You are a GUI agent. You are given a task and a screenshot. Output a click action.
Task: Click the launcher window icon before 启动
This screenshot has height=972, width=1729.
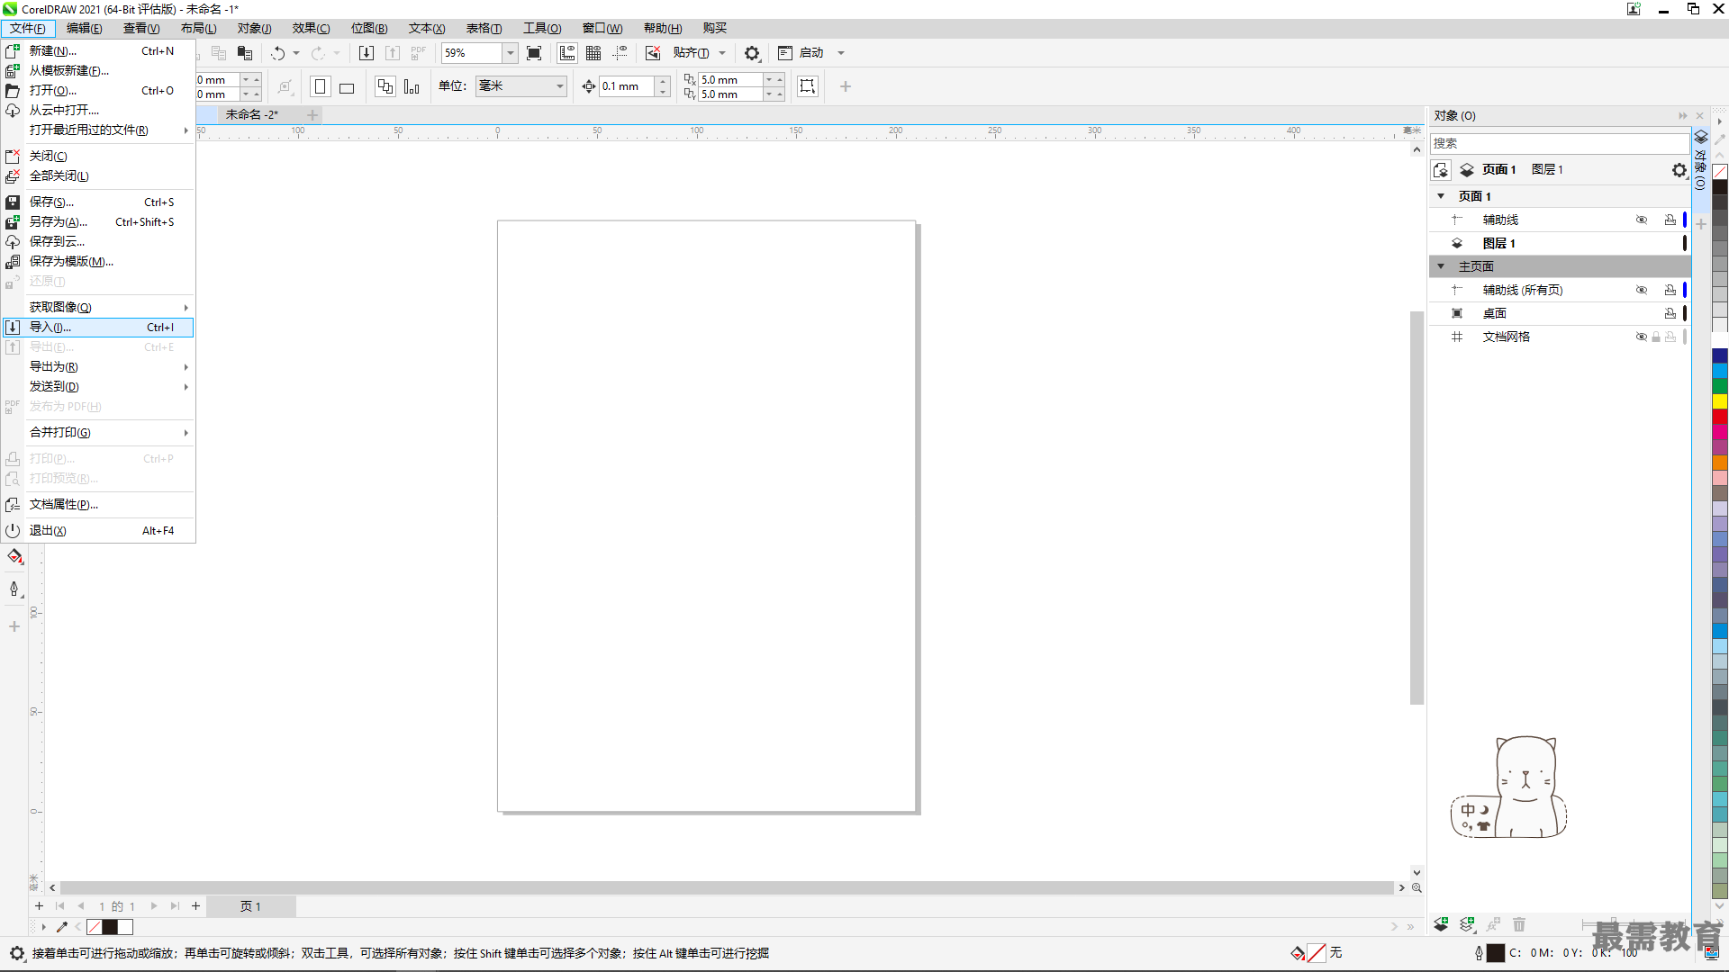(785, 53)
